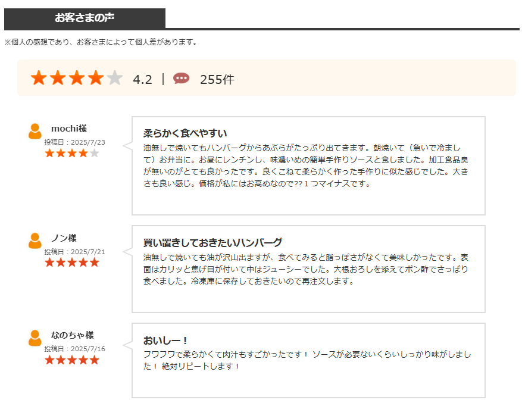This screenshot has height=403, width=522.
Task: Click the red speech bubble comment icon
Action: click(181, 79)
